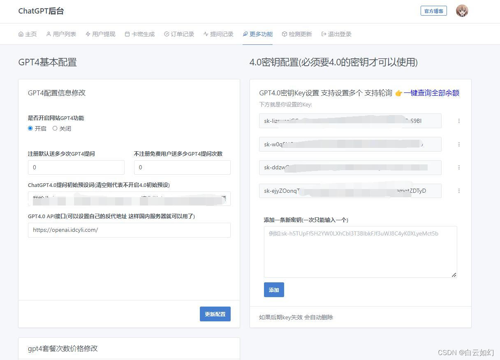Click the gpt4套餐次数价格修改 heading
This screenshot has width=500, height=360.
(63, 348)
